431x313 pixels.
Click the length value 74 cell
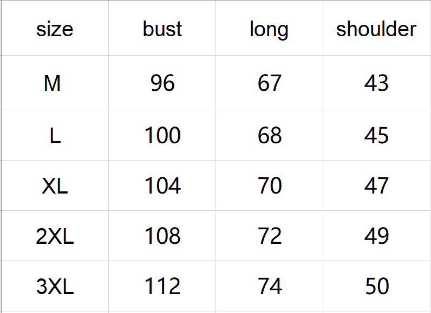(270, 287)
